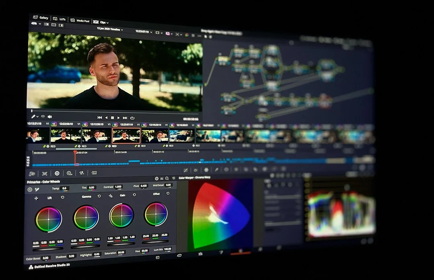This screenshot has width=434, height=280.
Task: Reset the Lift wheel
Action: coord(63,197)
